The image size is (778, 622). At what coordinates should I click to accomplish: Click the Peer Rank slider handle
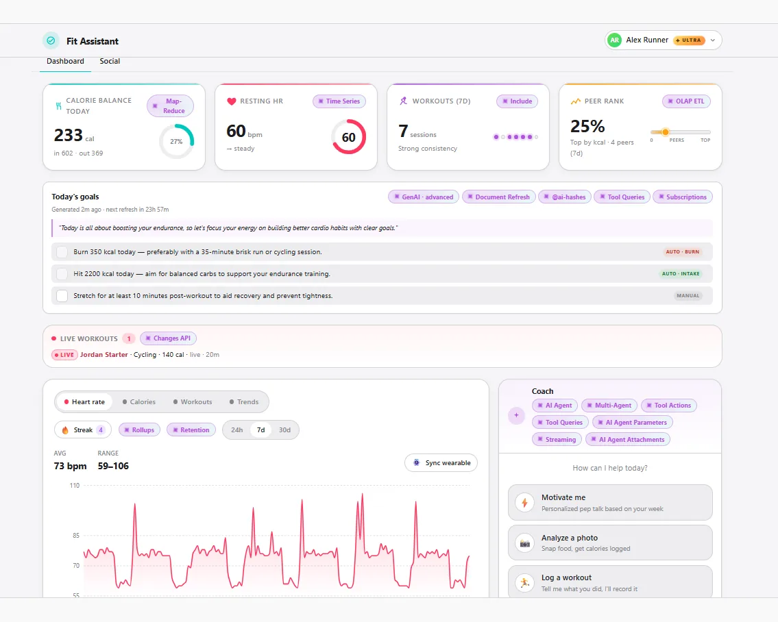(666, 132)
